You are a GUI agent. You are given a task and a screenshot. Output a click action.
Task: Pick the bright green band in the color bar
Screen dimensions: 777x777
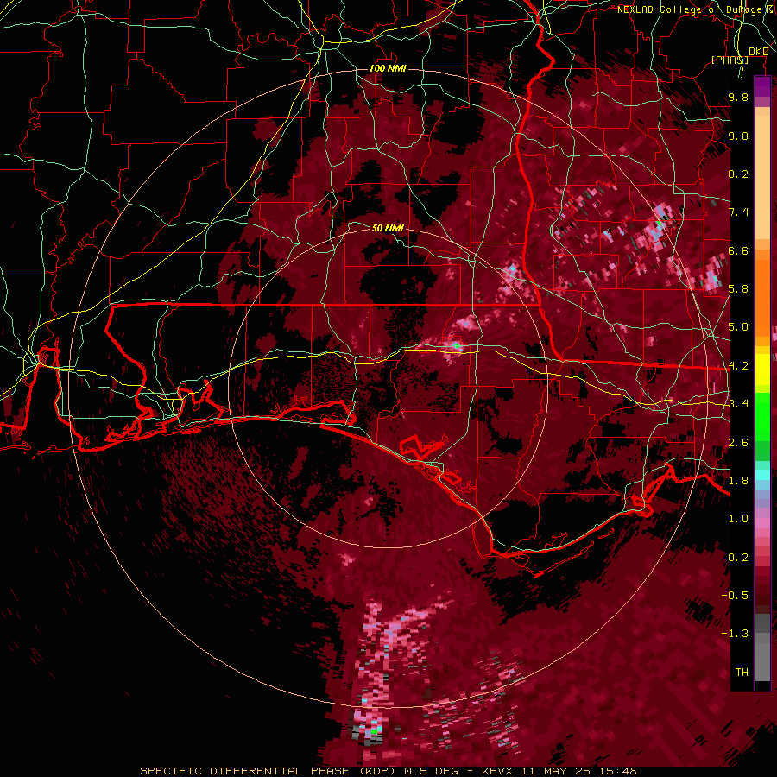[762, 415]
